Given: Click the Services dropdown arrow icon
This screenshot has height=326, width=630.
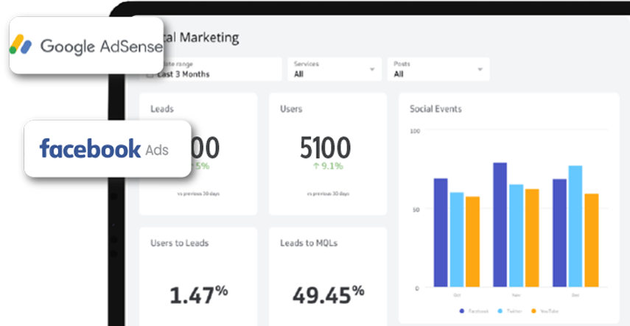Looking at the screenshot, I should (371, 70).
